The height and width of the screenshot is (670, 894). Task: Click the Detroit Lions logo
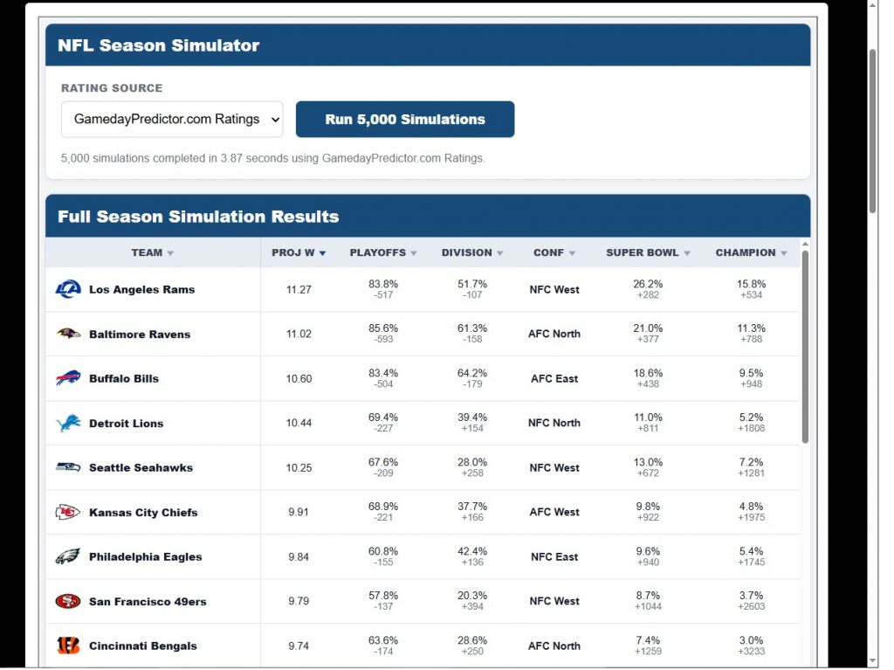[68, 423]
